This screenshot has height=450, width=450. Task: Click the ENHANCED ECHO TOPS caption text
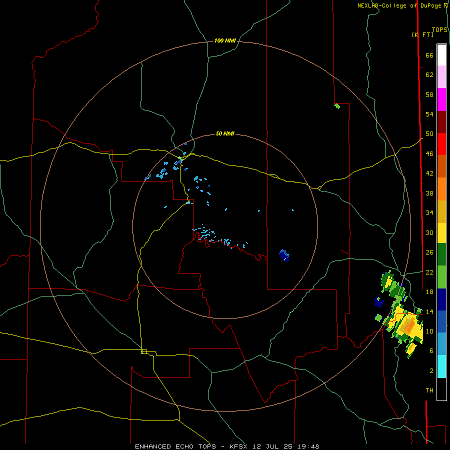pos(175,446)
